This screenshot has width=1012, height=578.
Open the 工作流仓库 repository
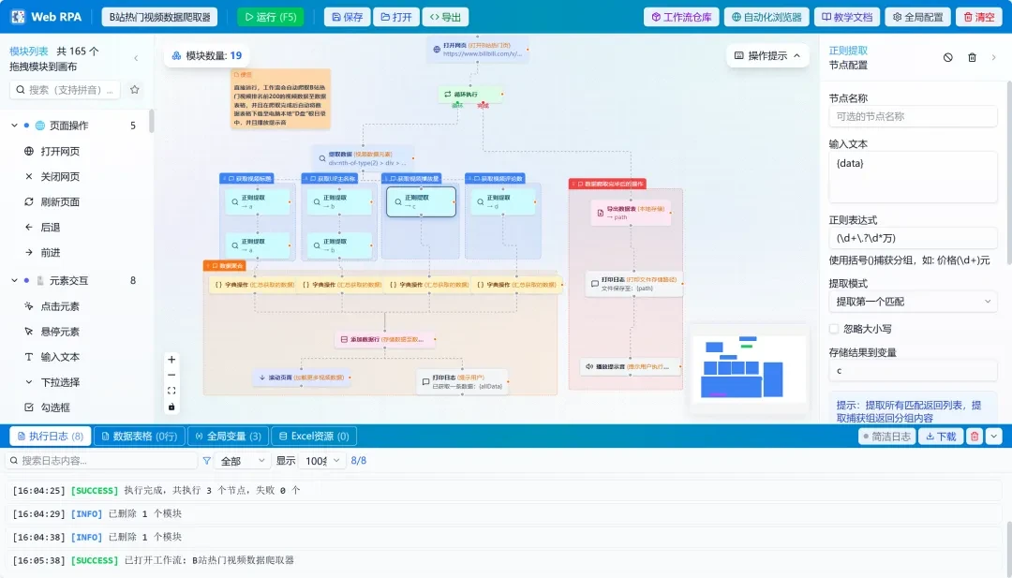(681, 18)
